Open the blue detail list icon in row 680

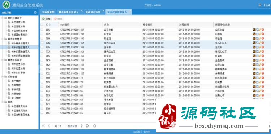[x=257, y=78]
